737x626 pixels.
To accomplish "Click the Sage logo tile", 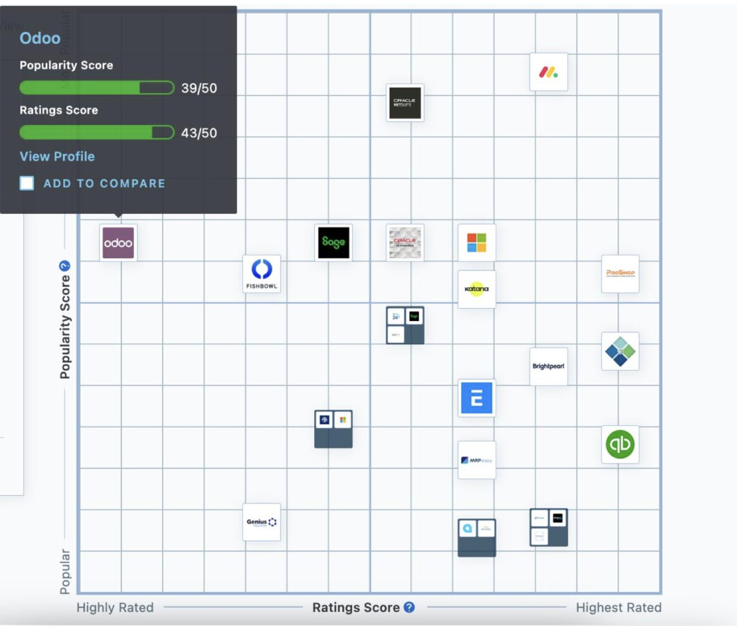I will [333, 243].
